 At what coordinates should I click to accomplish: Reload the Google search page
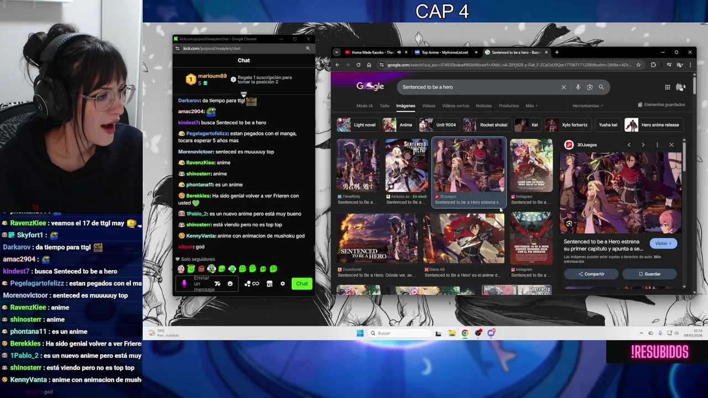tap(358, 65)
